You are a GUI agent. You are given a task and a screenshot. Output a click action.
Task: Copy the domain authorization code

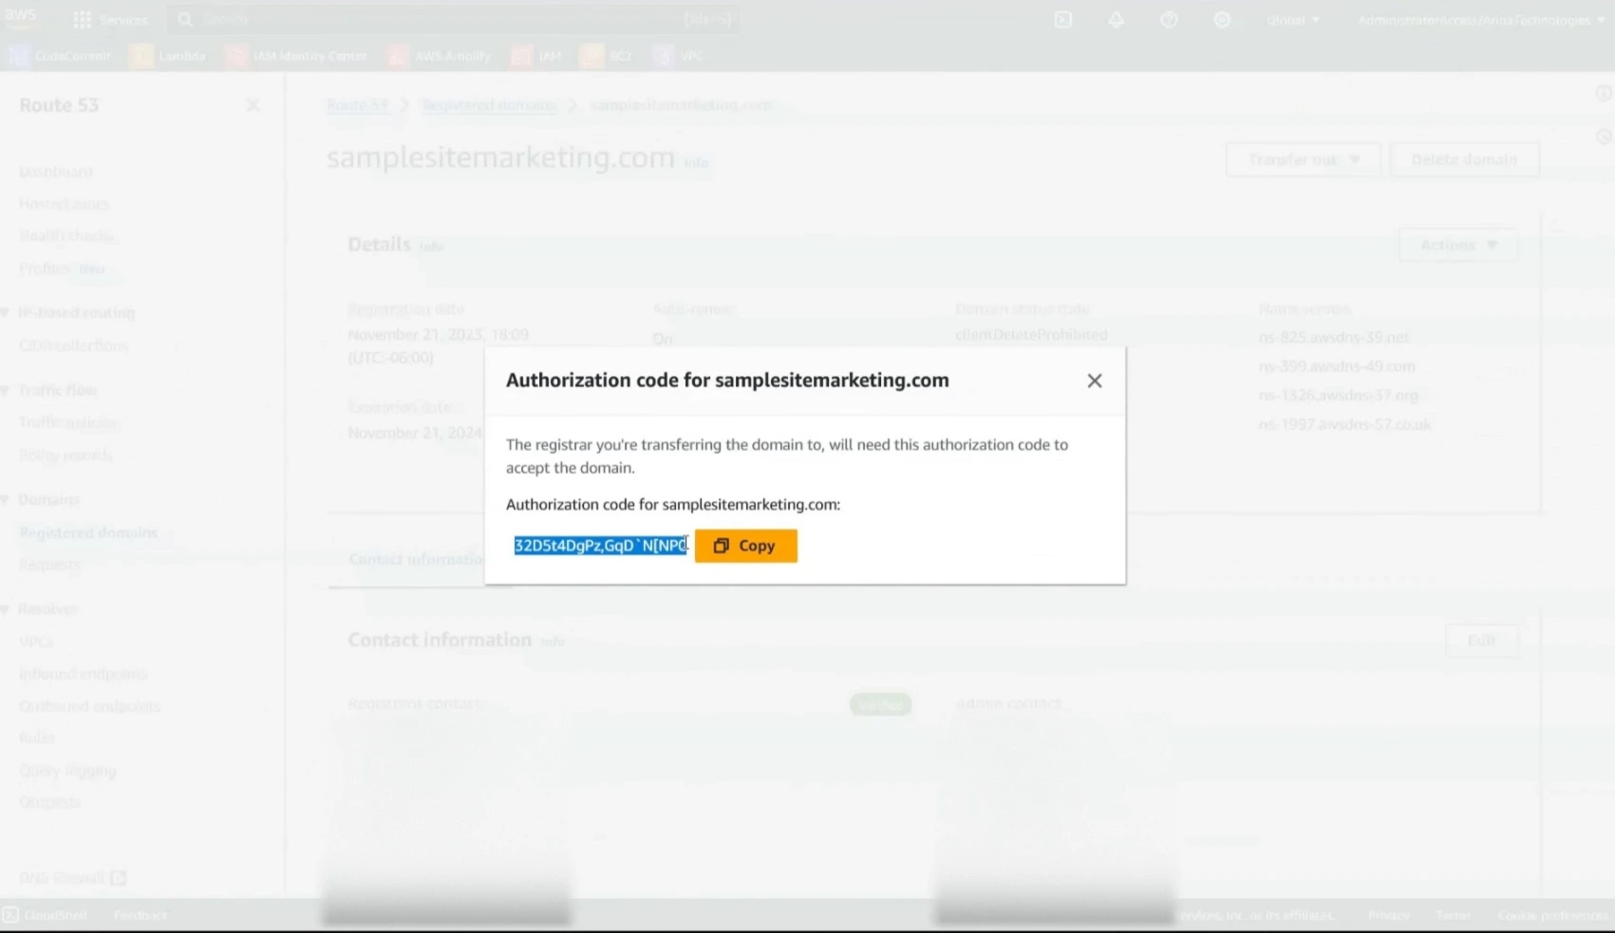(745, 545)
